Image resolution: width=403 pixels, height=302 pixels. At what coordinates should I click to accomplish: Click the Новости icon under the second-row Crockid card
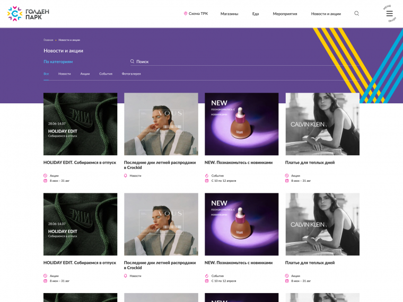tap(126, 276)
